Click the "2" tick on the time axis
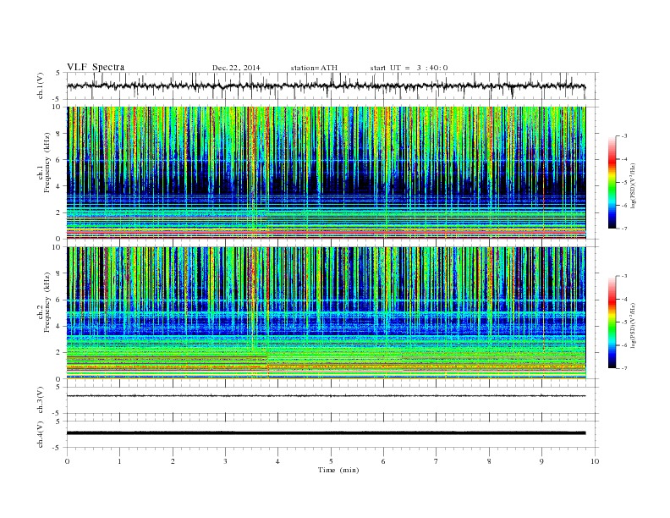The height and width of the screenshot is (518, 670). click(x=173, y=461)
